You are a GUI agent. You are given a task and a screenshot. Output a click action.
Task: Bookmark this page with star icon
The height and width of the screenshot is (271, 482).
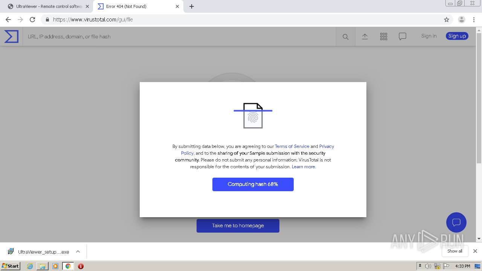pos(447,20)
